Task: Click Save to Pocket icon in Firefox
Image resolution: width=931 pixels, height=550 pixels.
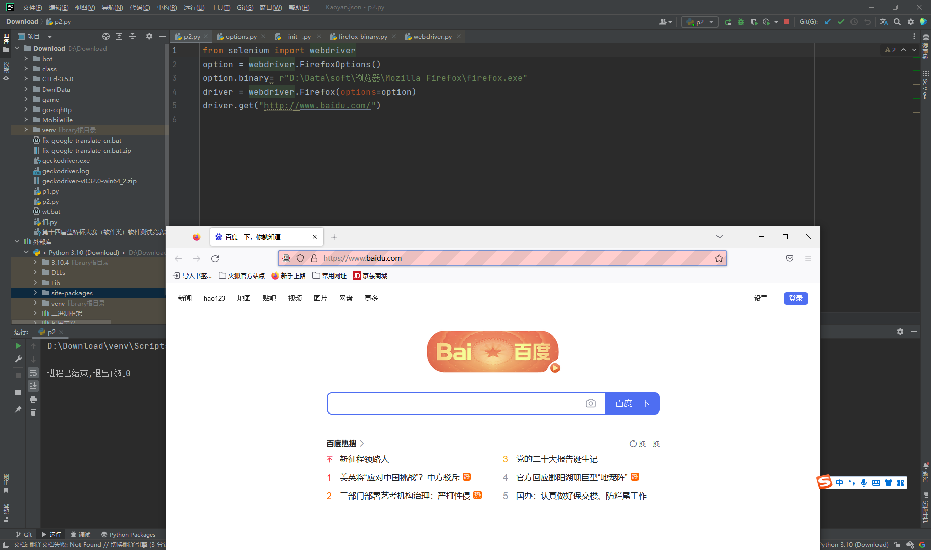Action: 790,258
